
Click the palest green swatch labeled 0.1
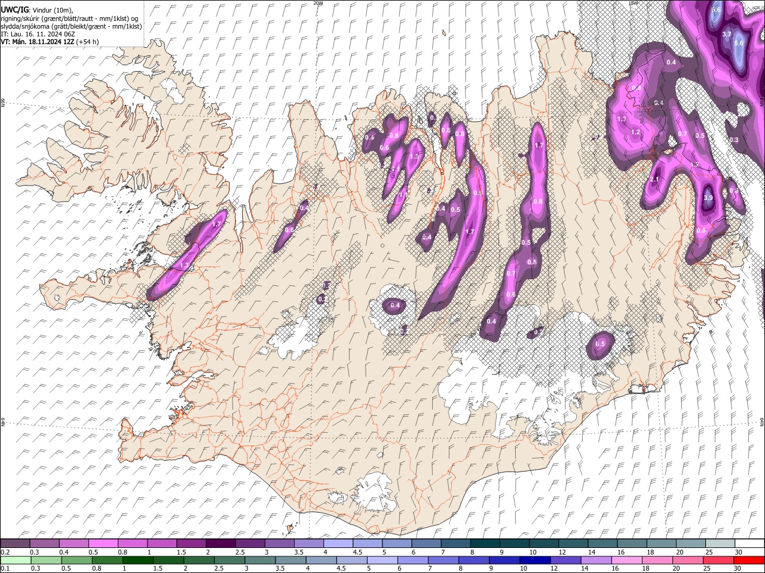[16, 560]
